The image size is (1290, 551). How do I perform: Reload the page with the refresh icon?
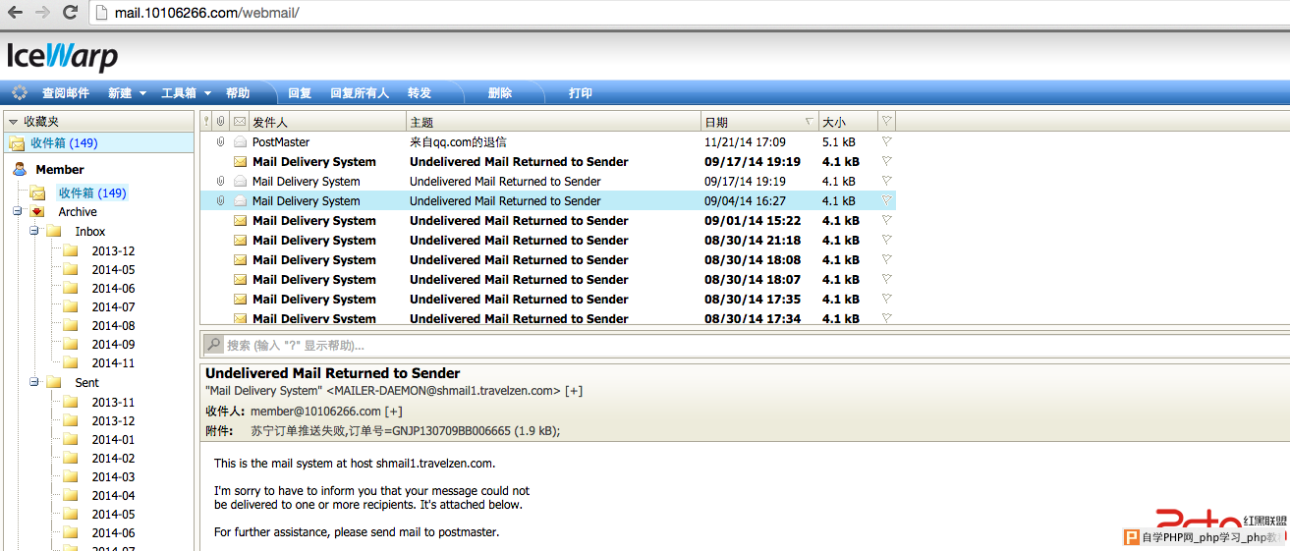(x=70, y=13)
